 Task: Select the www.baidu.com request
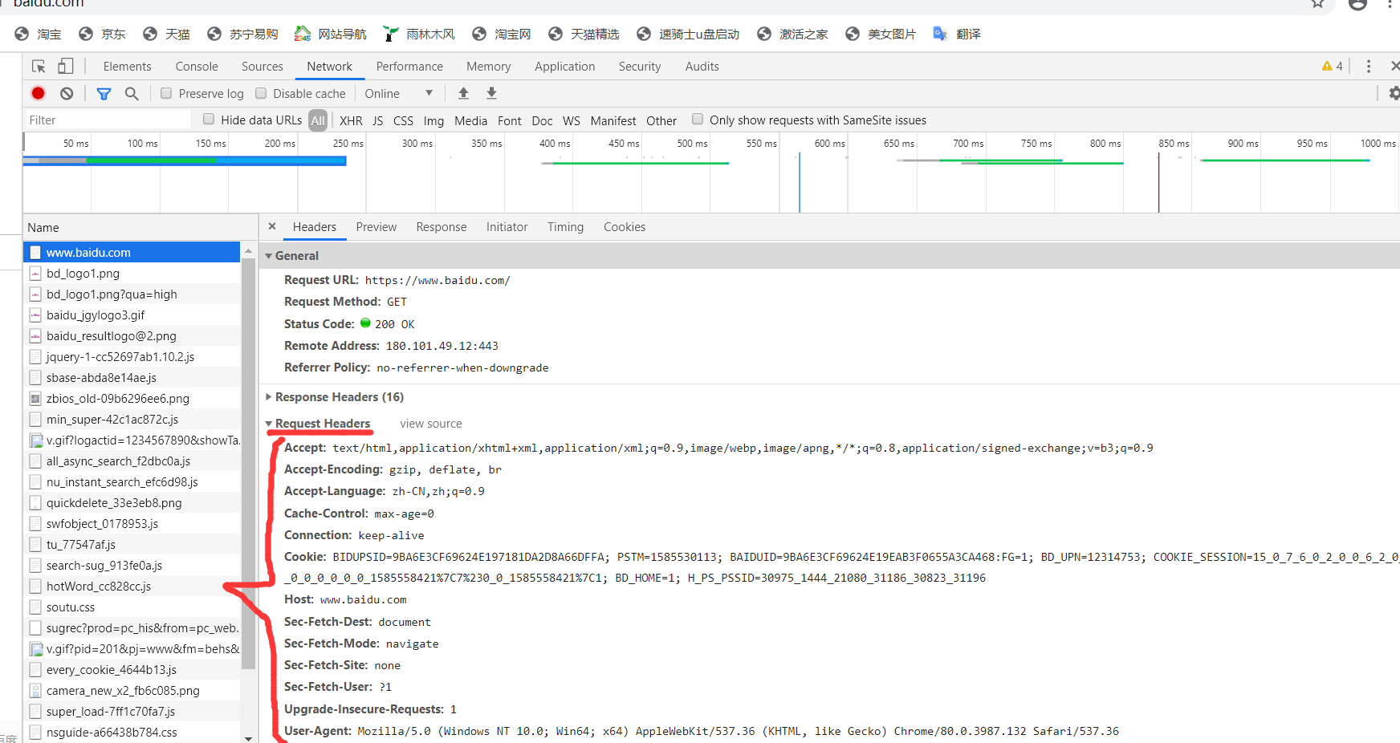132,252
